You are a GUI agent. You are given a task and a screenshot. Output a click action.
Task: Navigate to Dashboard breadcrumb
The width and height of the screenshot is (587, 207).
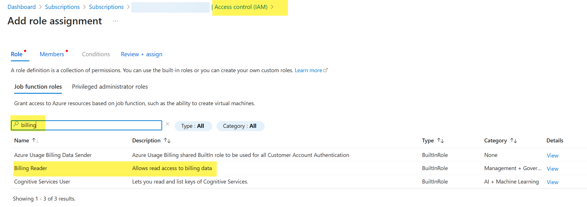(x=22, y=7)
